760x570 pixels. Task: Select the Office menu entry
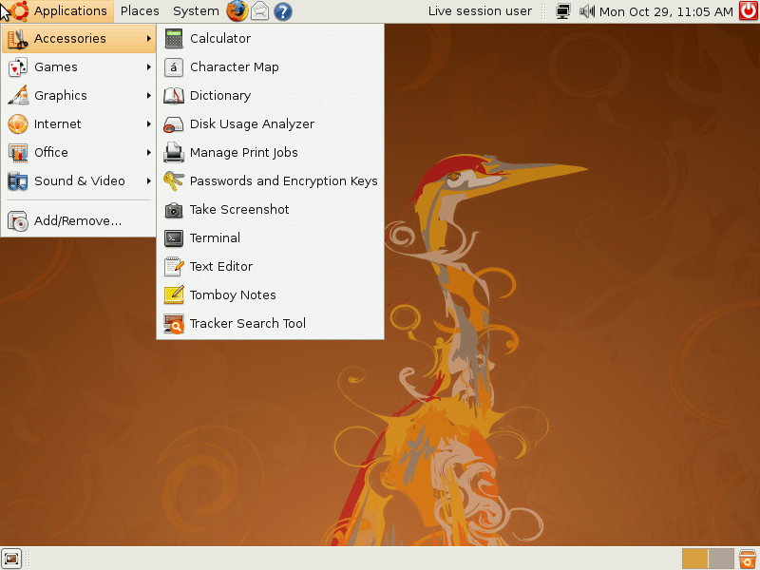79,153
